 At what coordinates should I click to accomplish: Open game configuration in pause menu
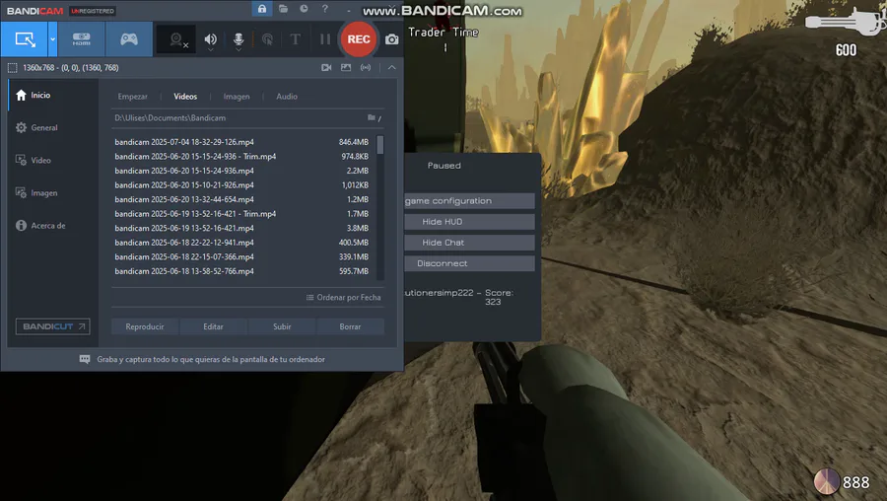click(469, 201)
